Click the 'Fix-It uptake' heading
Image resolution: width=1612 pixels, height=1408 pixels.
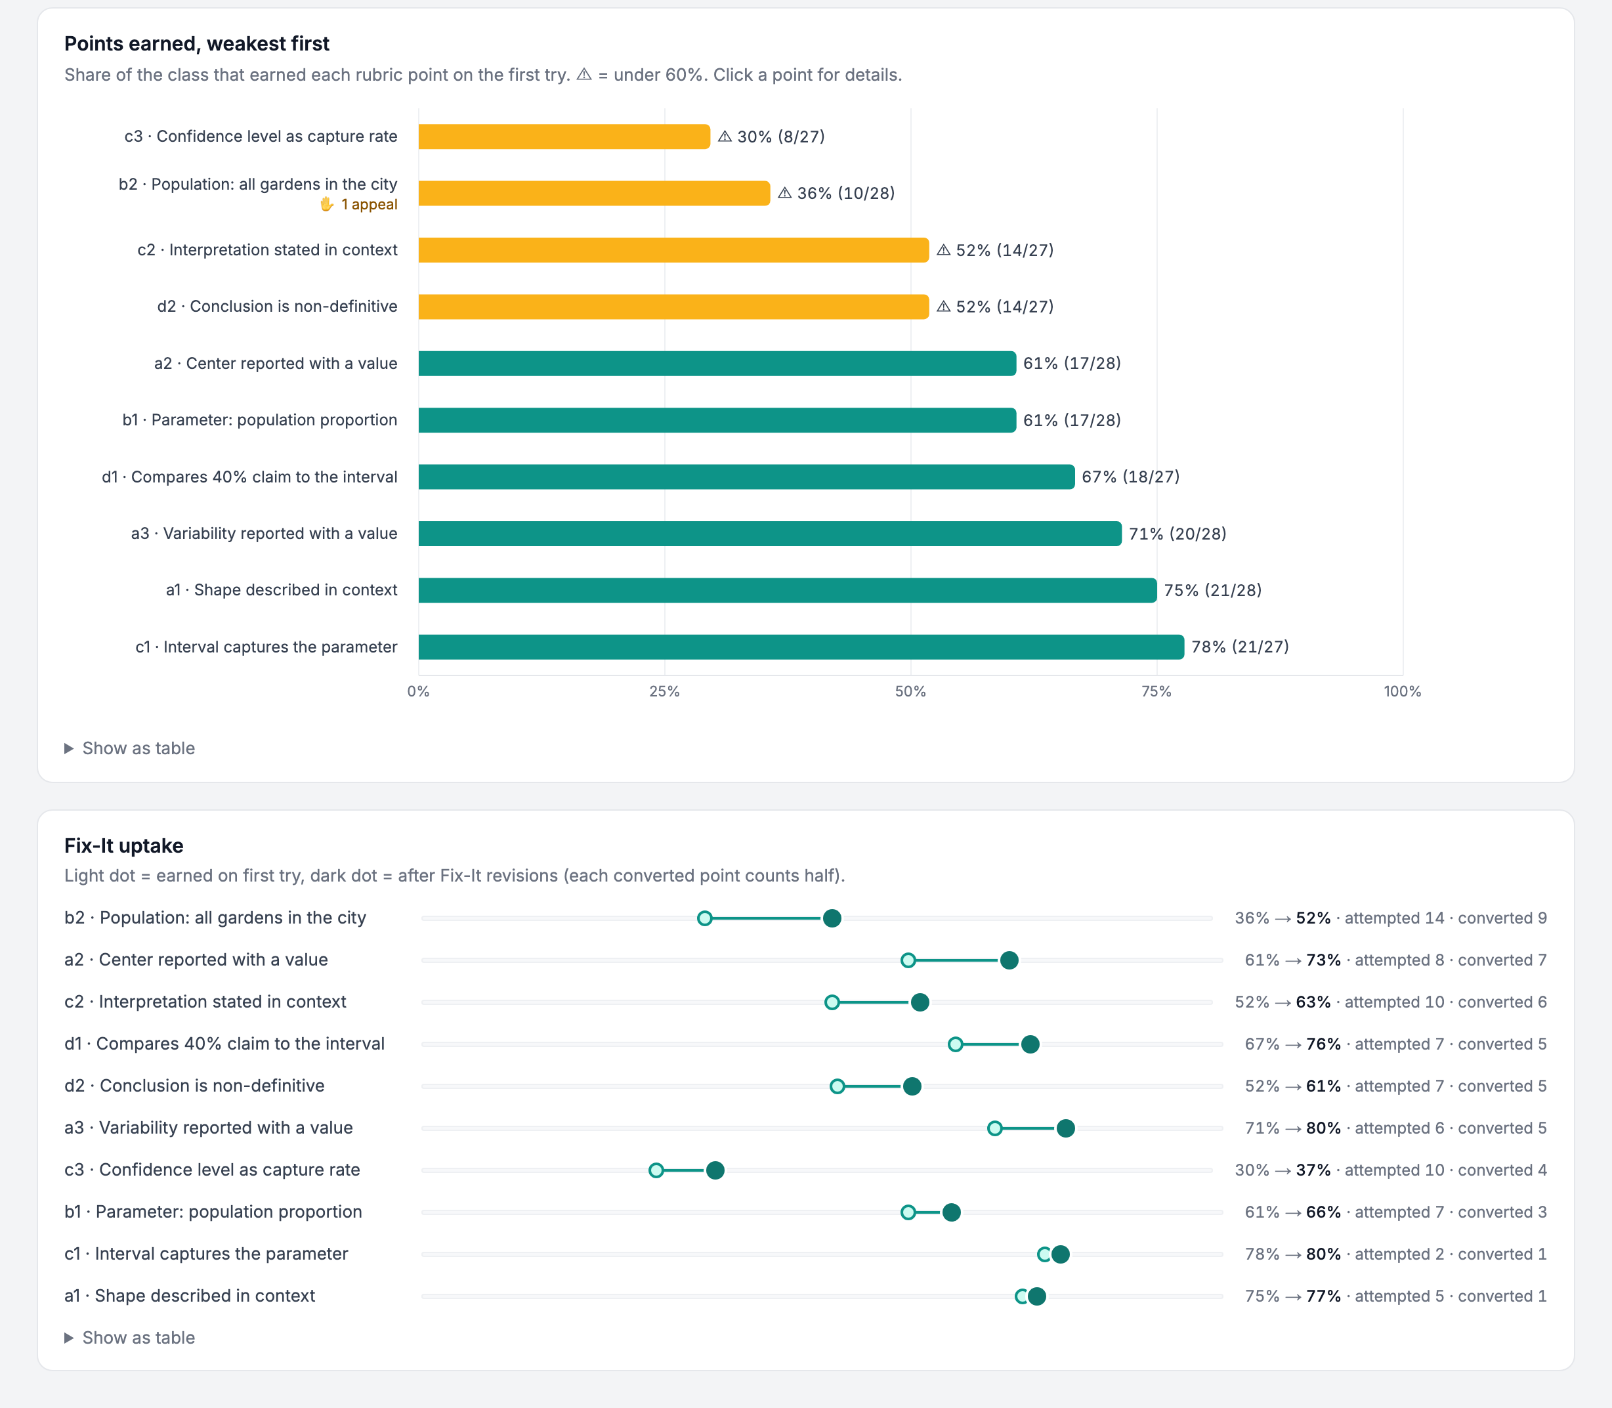[x=124, y=845]
